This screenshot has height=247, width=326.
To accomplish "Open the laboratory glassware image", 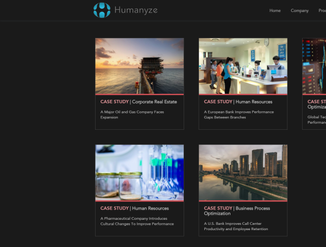I will click(140, 172).
